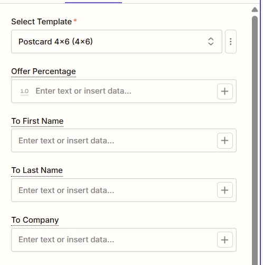Click the scrollbar up arrow

click(x=255, y=10)
